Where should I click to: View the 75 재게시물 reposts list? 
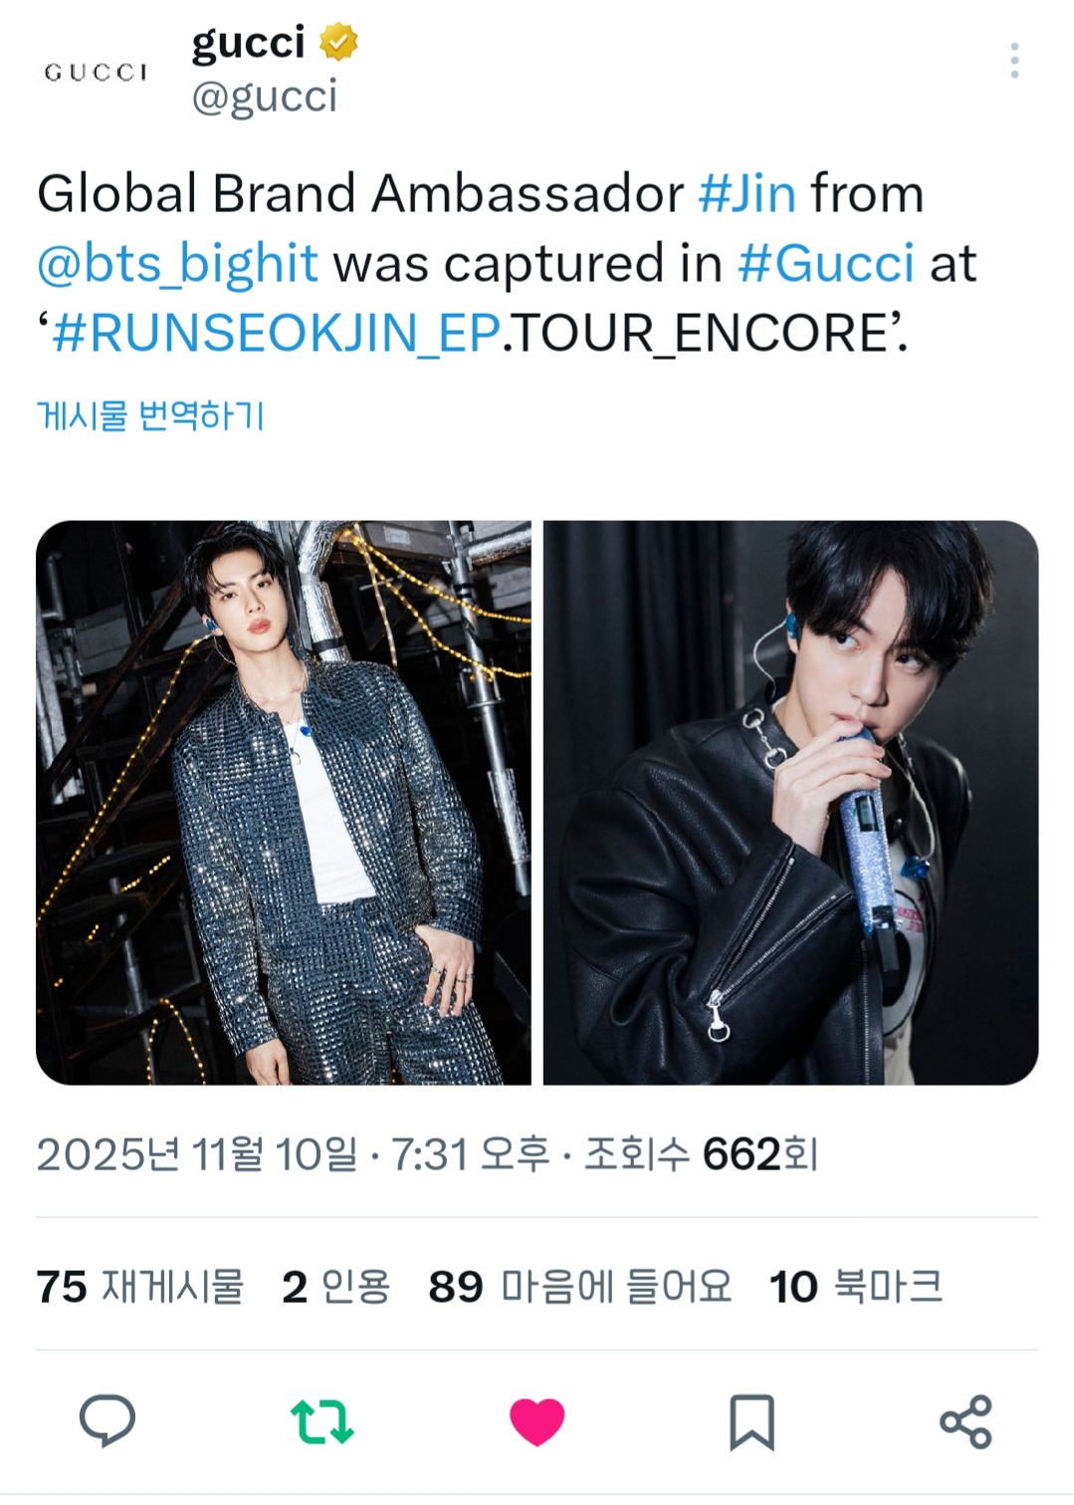pos(140,1287)
